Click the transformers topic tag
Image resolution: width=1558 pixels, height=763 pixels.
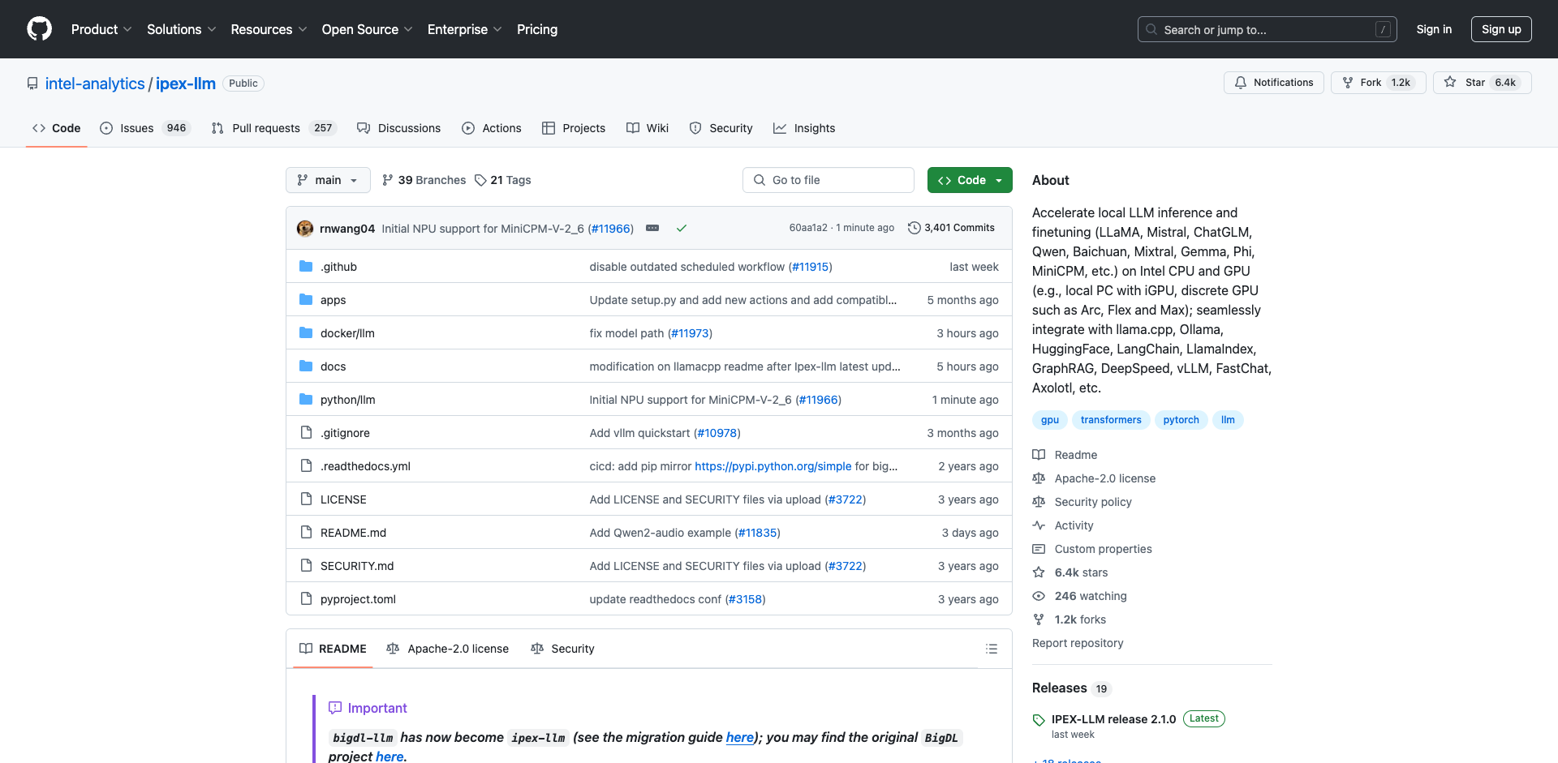coord(1111,420)
